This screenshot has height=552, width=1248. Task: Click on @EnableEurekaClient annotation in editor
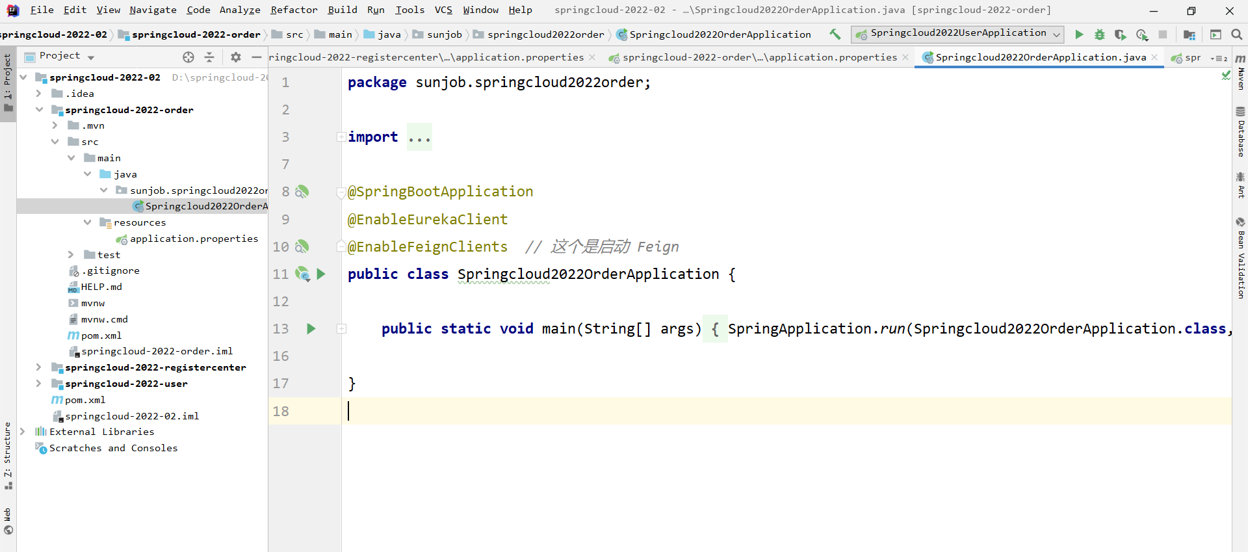pos(428,219)
